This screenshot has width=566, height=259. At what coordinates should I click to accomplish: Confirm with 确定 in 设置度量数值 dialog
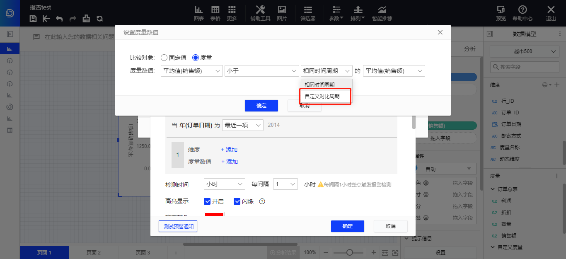click(x=261, y=106)
